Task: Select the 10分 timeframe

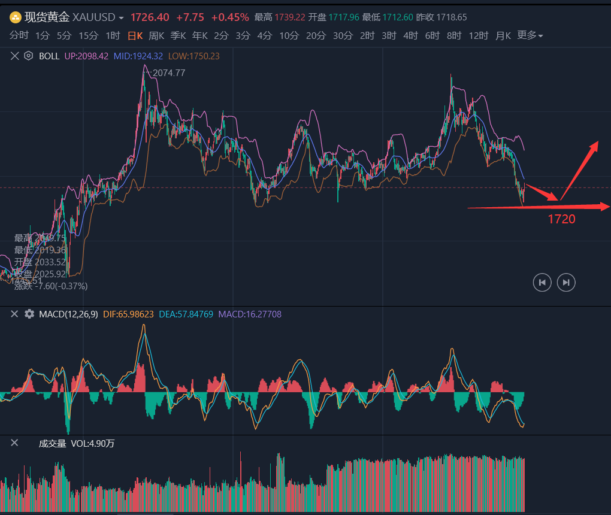Action: [x=289, y=36]
